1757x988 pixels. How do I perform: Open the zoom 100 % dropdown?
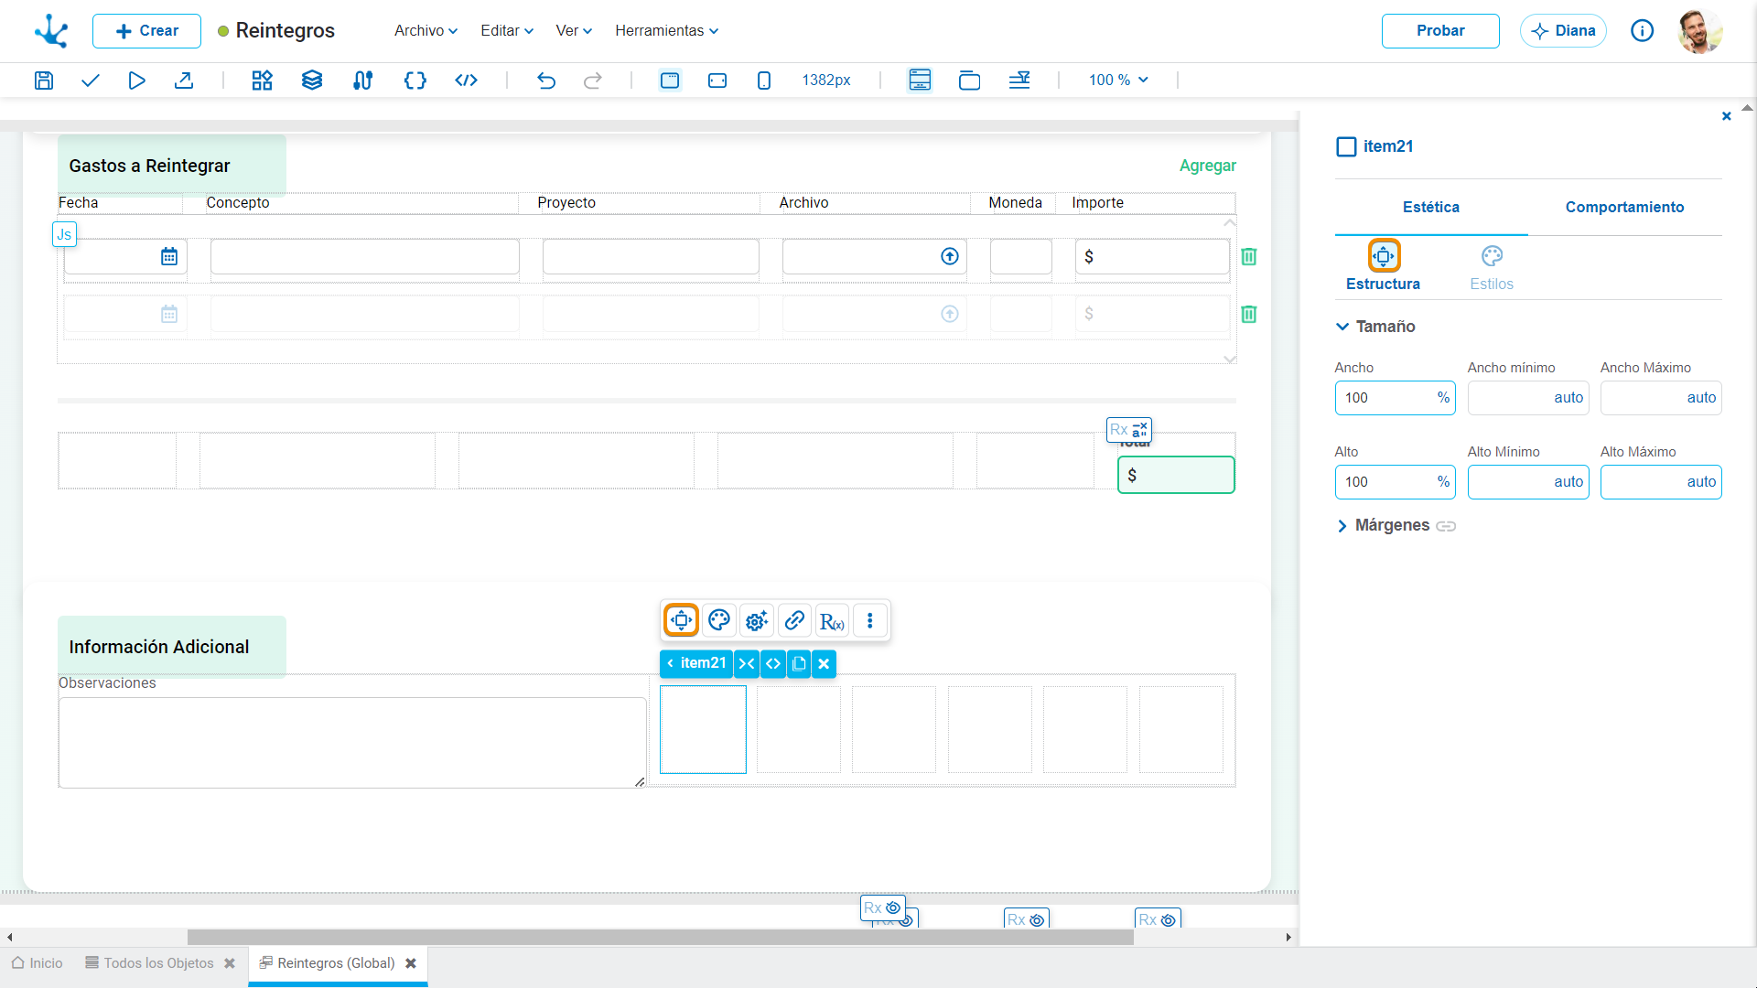(1118, 81)
